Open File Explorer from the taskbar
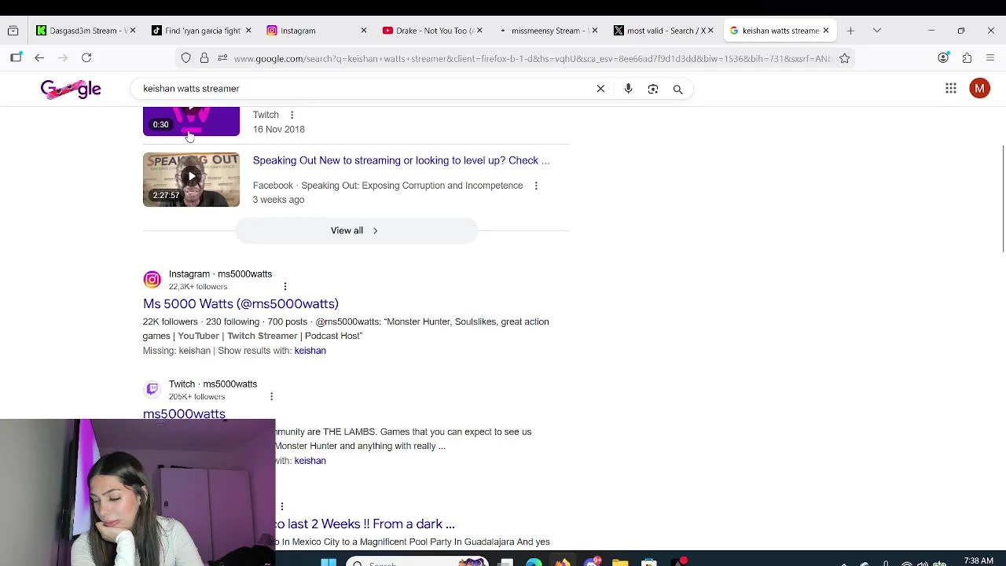The height and width of the screenshot is (566, 1006). coord(620,561)
